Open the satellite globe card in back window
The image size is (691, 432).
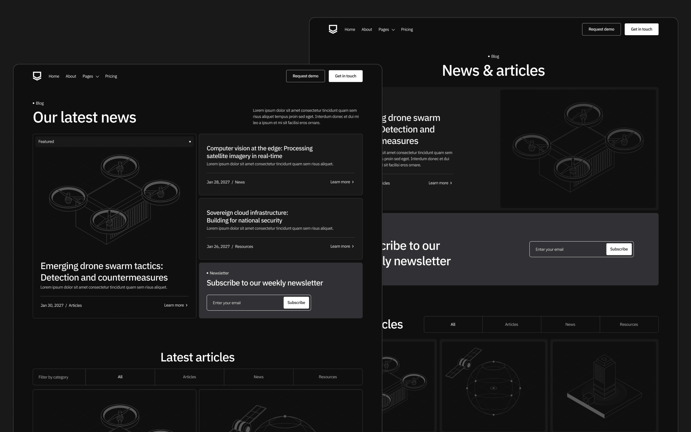tap(493, 386)
